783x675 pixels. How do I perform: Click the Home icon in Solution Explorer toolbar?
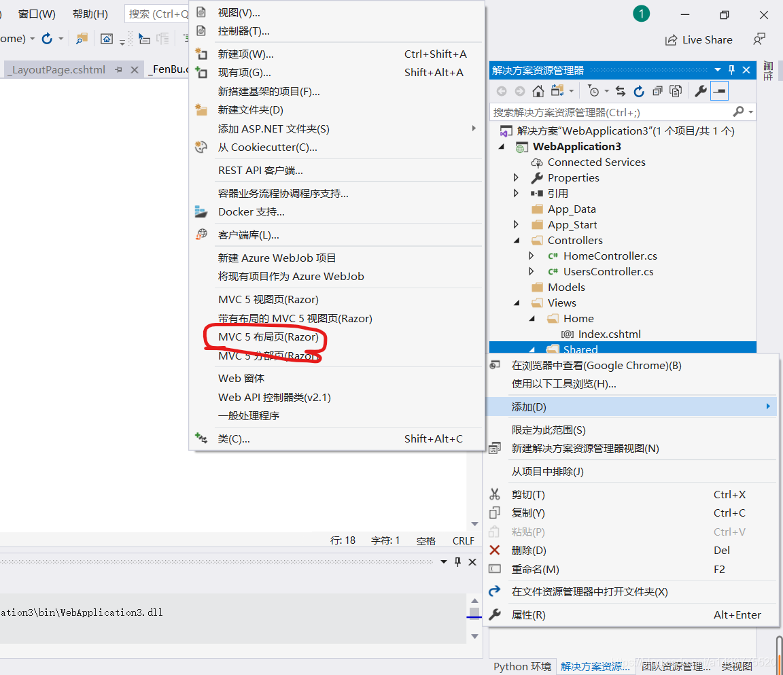click(x=538, y=91)
